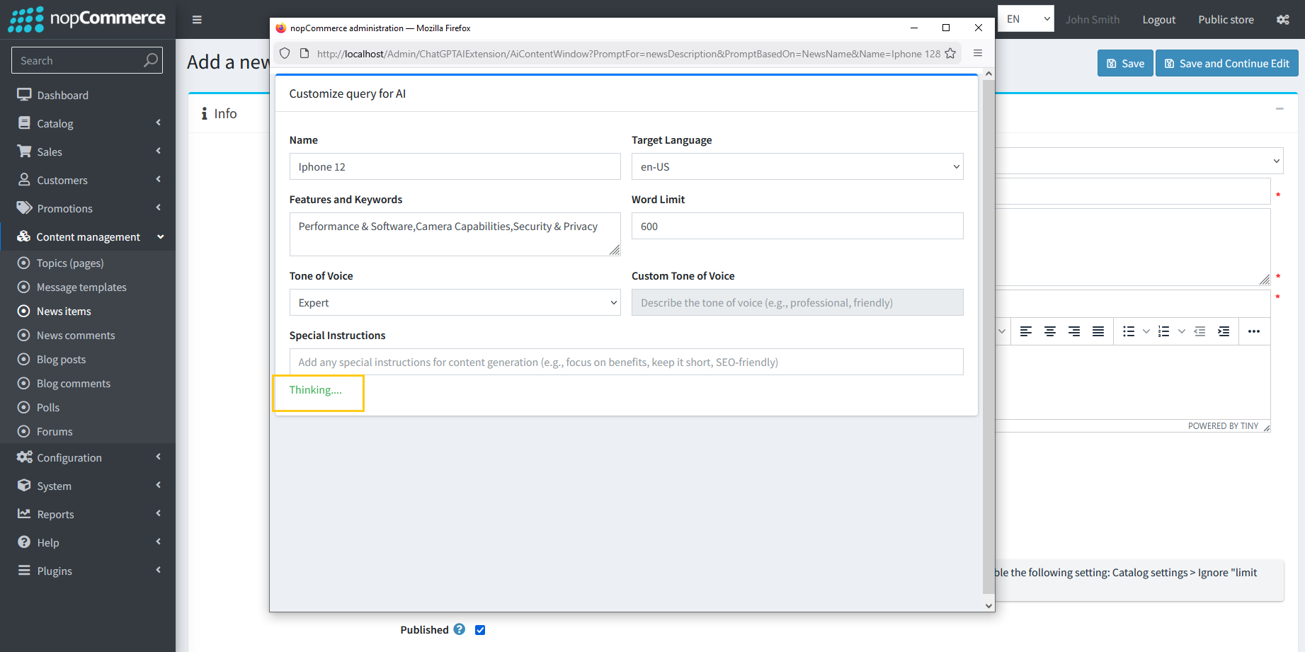Screen dimensions: 1305x652
Task: Select News comments menu item
Action: [x=76, y=336]
